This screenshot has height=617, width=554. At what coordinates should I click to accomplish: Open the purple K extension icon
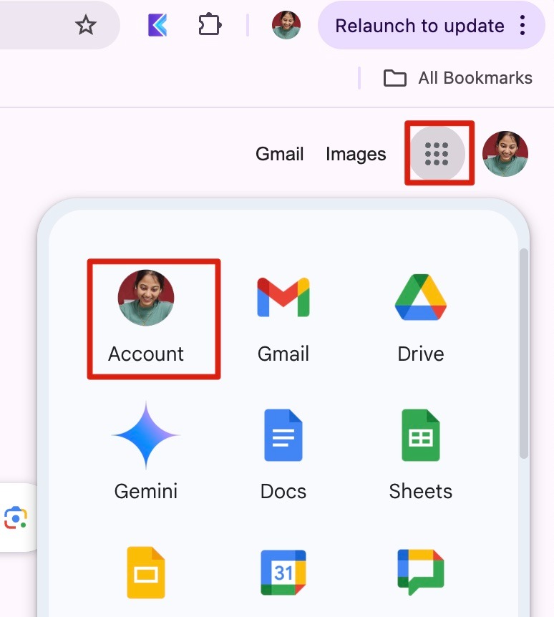pos(157,25)
